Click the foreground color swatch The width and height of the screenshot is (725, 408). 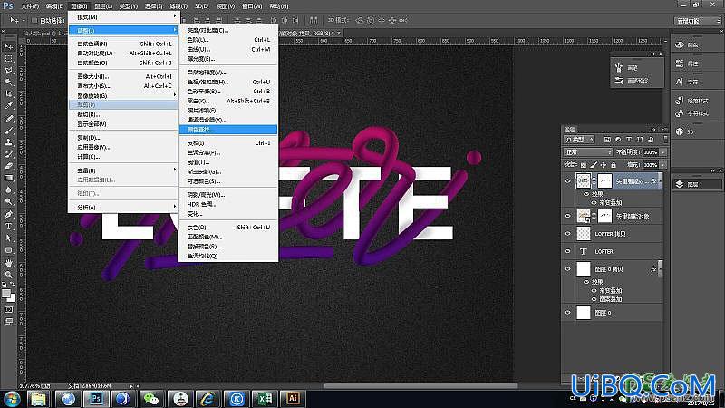pos(6,293)
